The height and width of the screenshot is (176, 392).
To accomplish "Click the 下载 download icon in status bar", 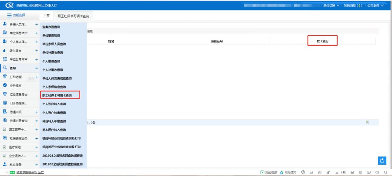I will coord(336,173).
